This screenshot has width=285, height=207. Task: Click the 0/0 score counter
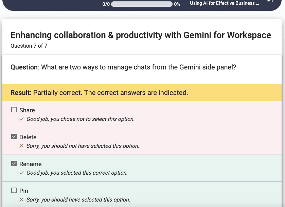(x=106, y=4)
